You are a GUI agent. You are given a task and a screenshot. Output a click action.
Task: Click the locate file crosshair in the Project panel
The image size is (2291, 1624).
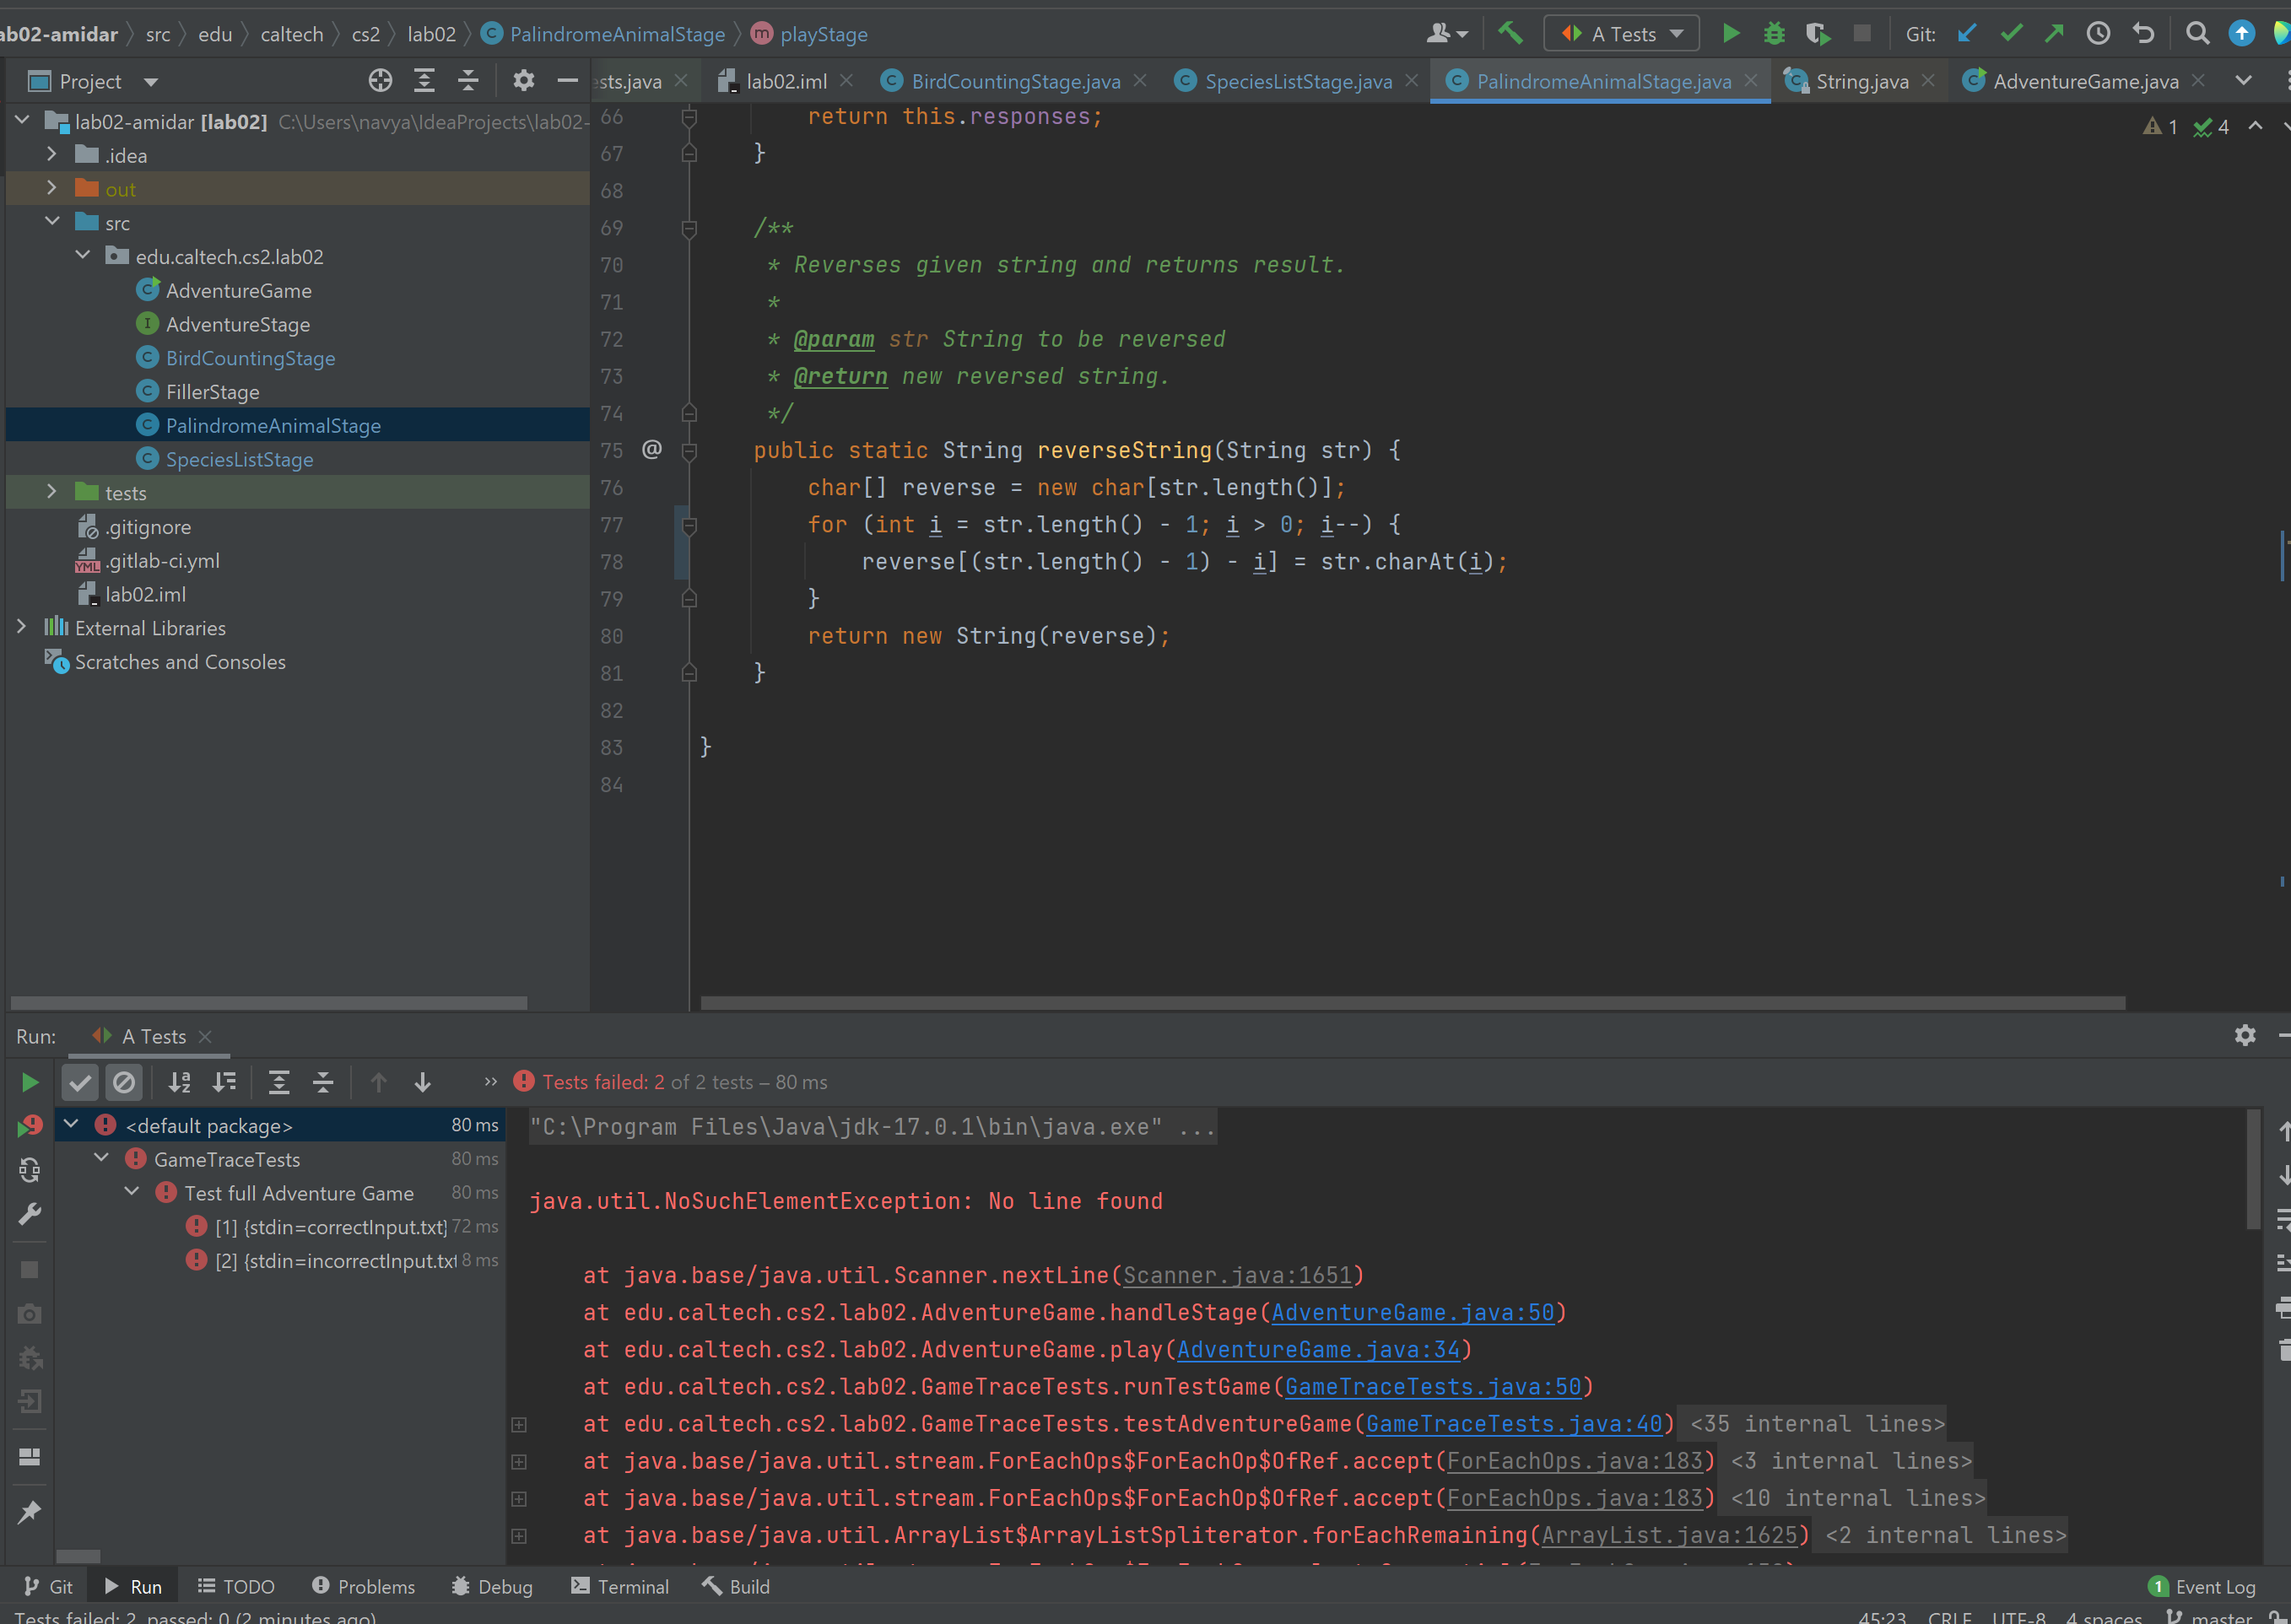(x=380, y=81)
